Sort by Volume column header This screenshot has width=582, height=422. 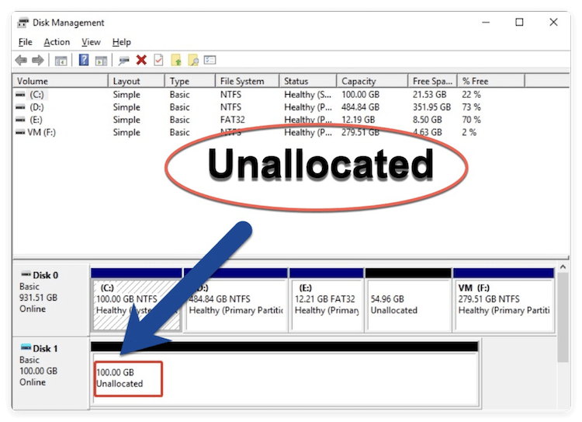[x=61, y=81]
